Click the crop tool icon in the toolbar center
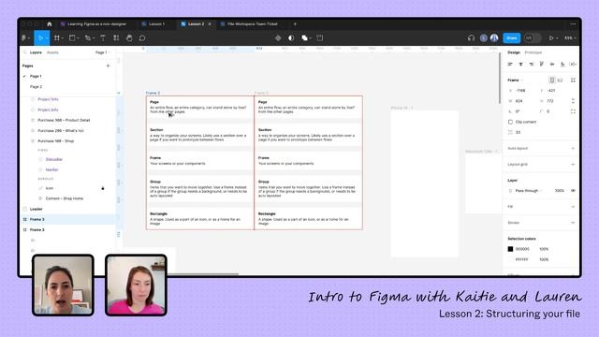Image resolution: width=599 pixels, height=337 pixels. [320, 38]
